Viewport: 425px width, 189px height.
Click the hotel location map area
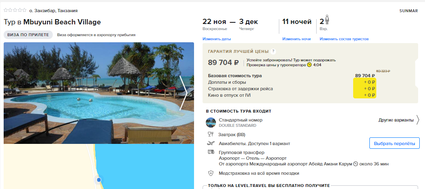coord(99,166)
